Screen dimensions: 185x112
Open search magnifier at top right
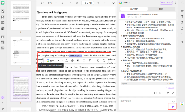[182, 3]
